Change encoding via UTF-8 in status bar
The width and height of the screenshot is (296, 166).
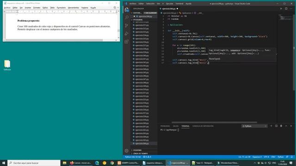[266, 157]
